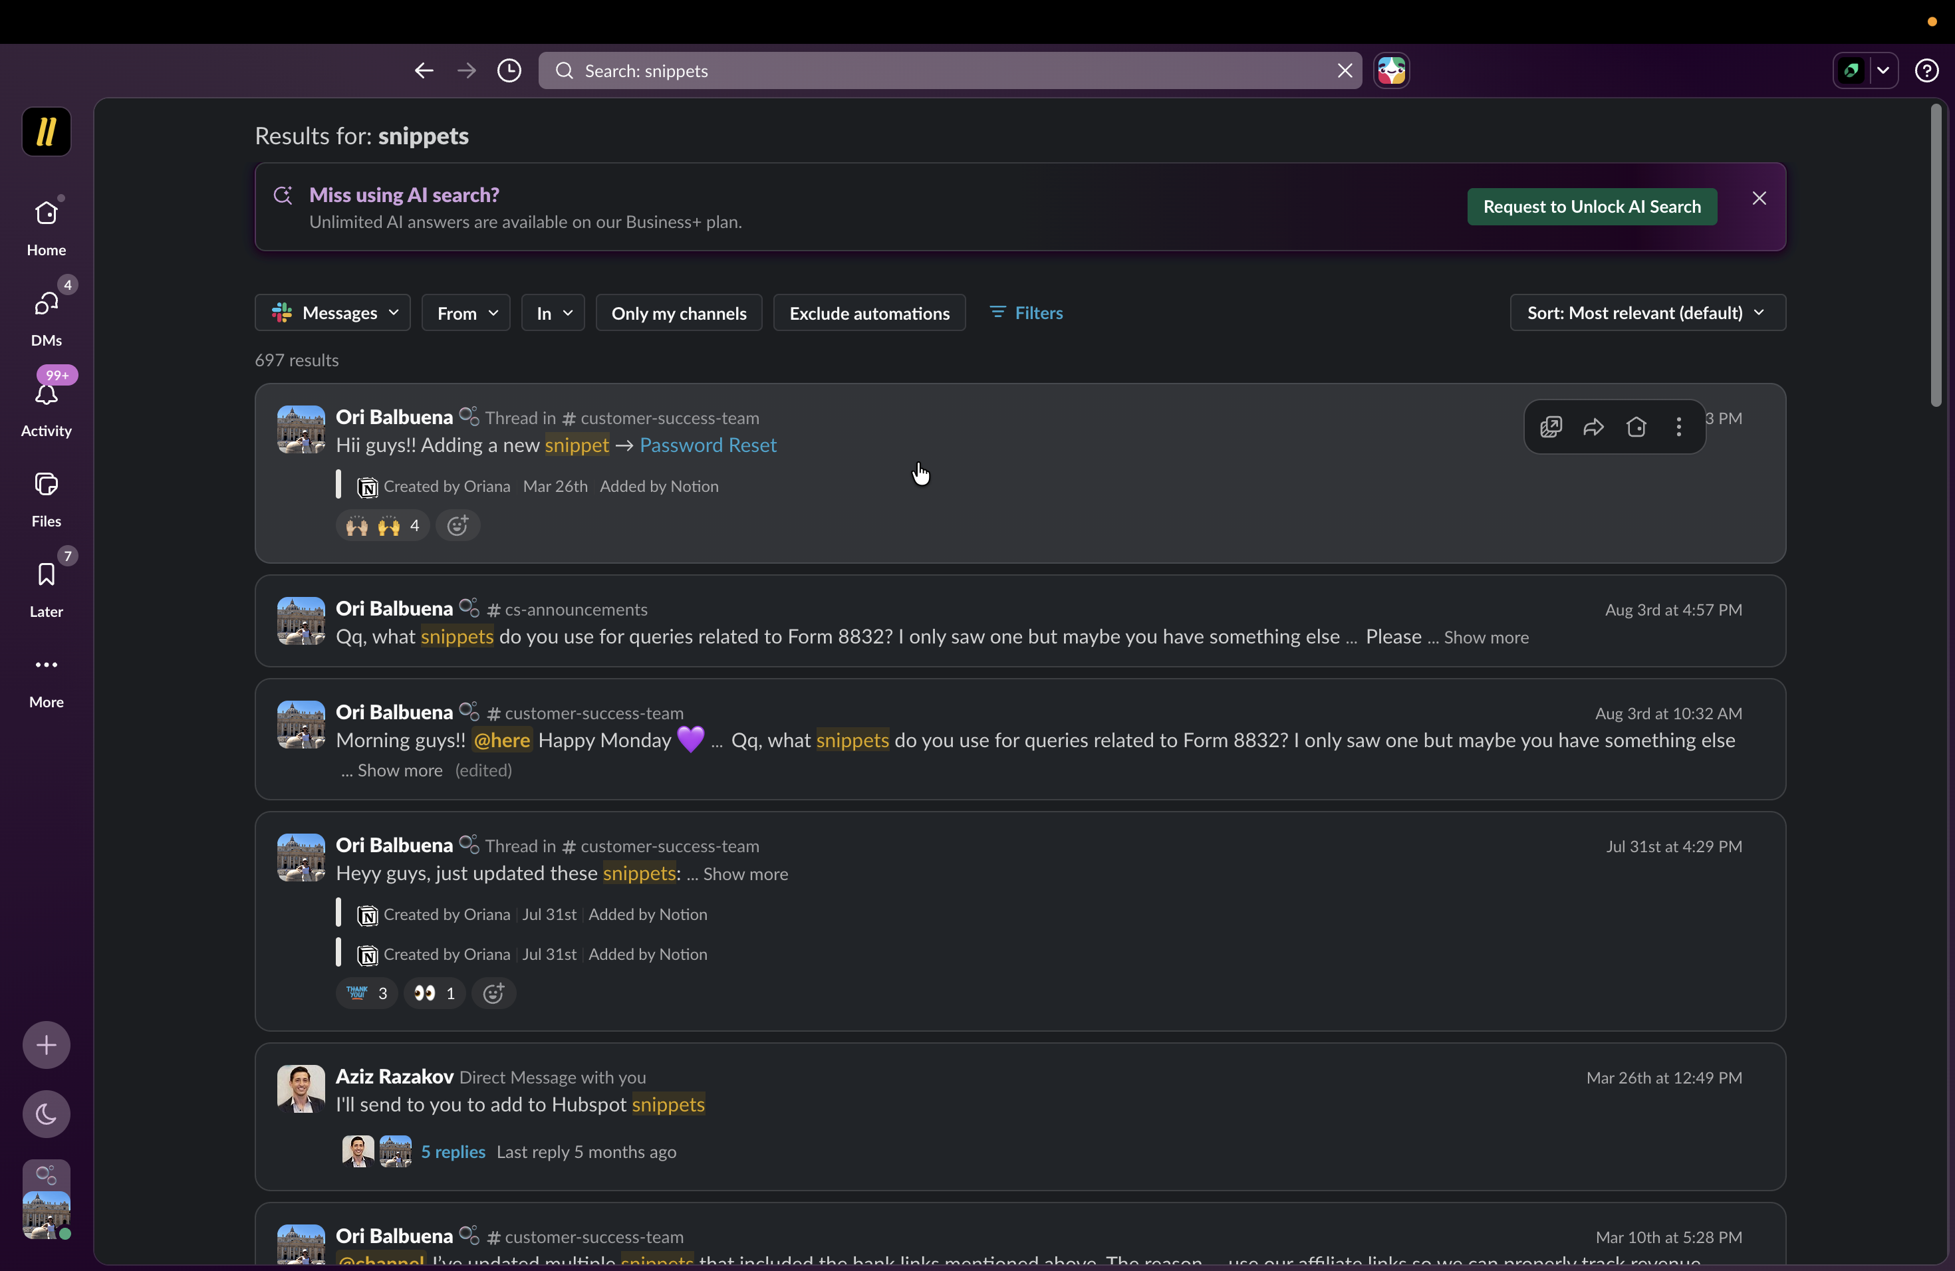Image resolution: width=1955 pixels, height=1271 pixels.
Task: Toggle the eyes reaction with 1
Action: pos(434,994)
